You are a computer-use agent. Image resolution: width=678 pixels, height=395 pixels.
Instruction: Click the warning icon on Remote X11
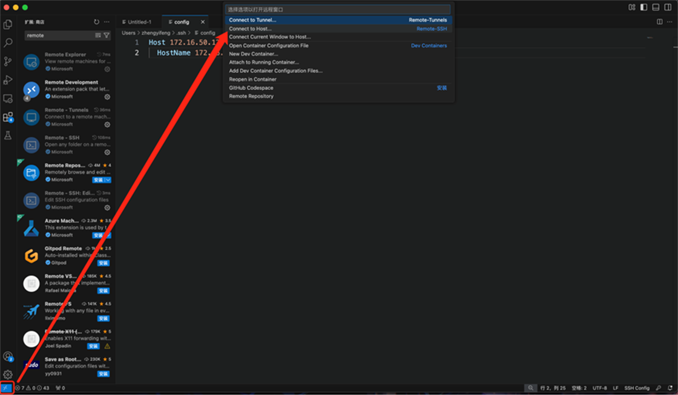pyautogui.click(x=107, y=346)
